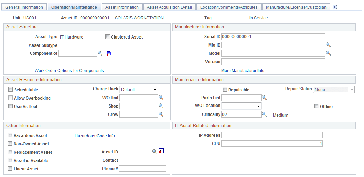Click the Phone # field

(143, 169)
